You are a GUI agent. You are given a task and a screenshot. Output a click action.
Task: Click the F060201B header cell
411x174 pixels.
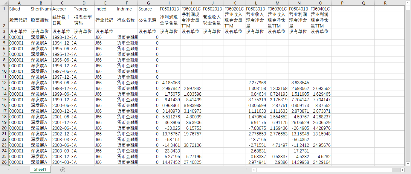pos(213,9)
